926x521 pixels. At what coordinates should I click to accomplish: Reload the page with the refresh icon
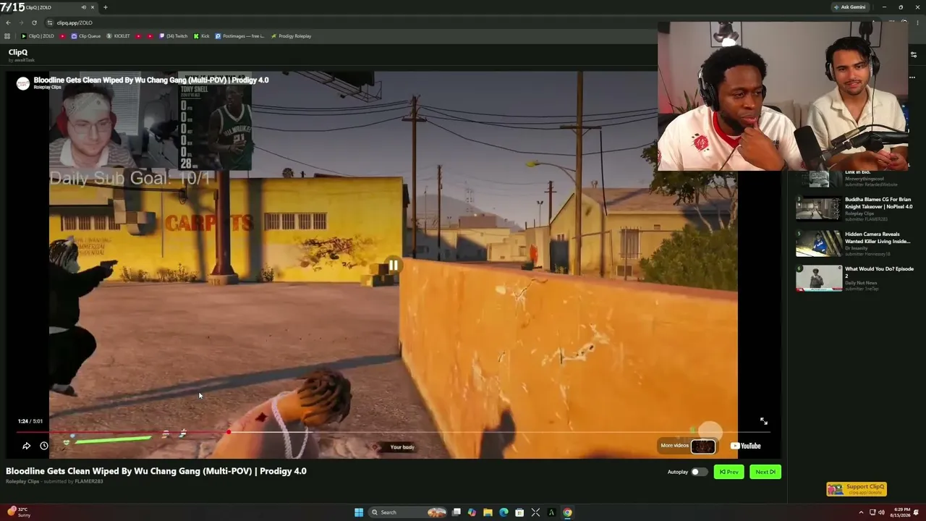34,22
